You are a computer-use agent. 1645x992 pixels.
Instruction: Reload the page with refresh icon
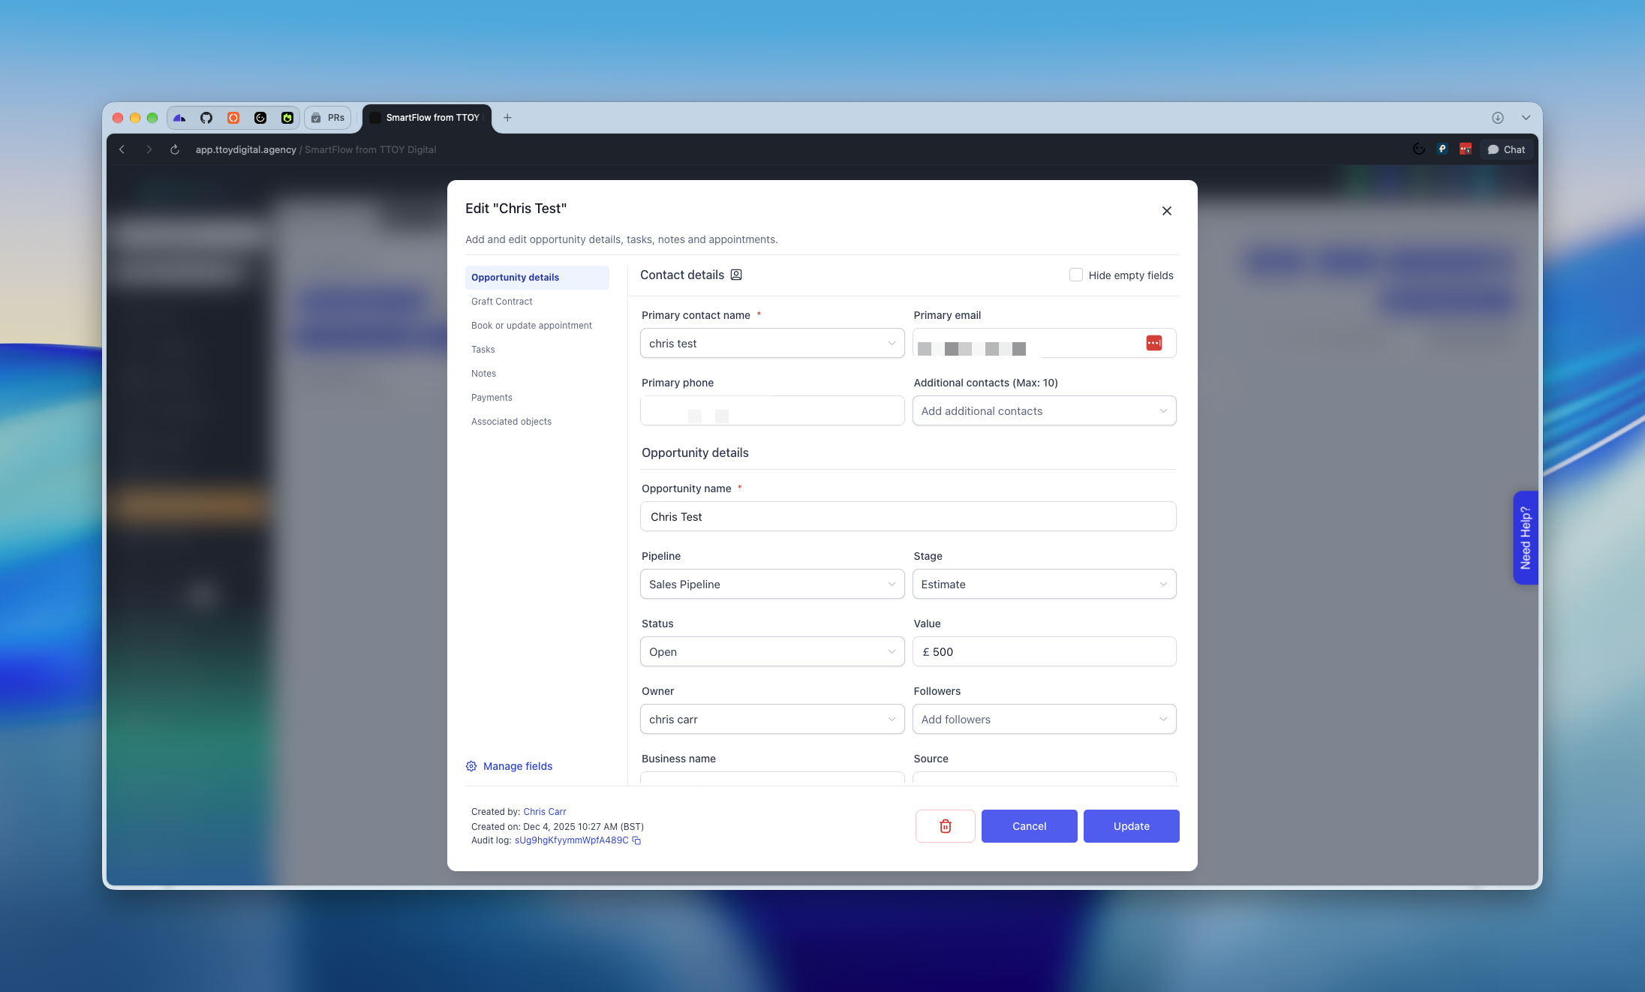tap(175, 149)
